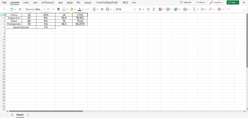The image size is (248, 118).
Task: Expand the Paste options arrow
Action: click(15, 10)
